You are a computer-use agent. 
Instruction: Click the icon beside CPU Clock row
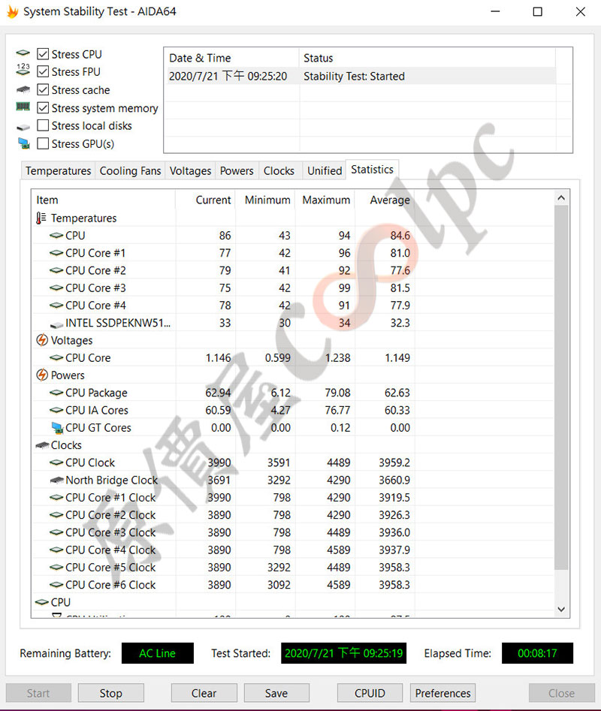click(x=56, y=462)
